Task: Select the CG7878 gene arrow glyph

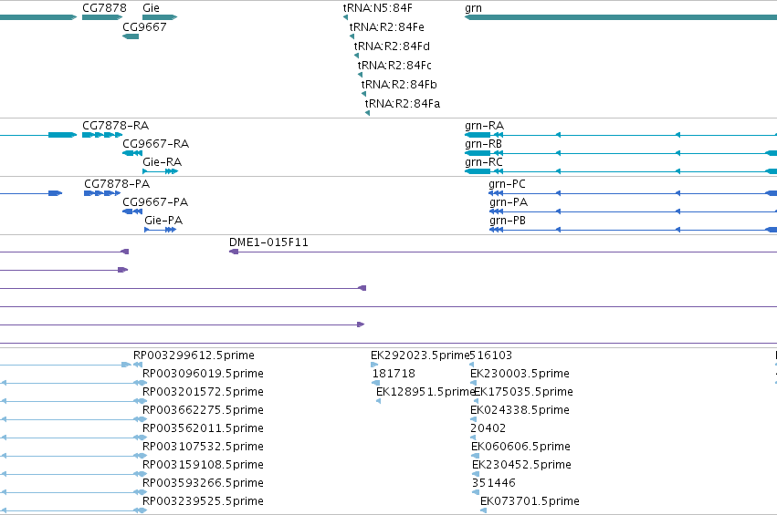Action: pos(102,17)
